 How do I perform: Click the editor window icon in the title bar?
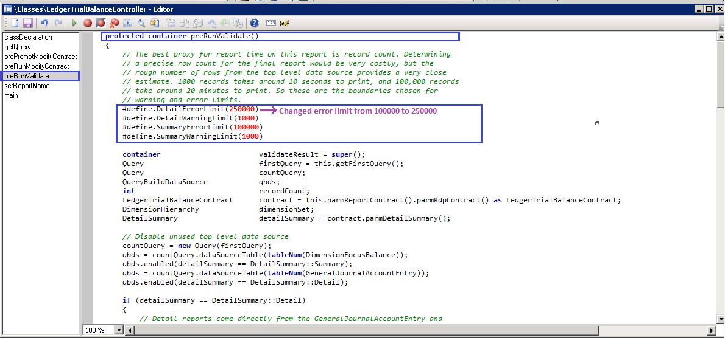[7, 9]
